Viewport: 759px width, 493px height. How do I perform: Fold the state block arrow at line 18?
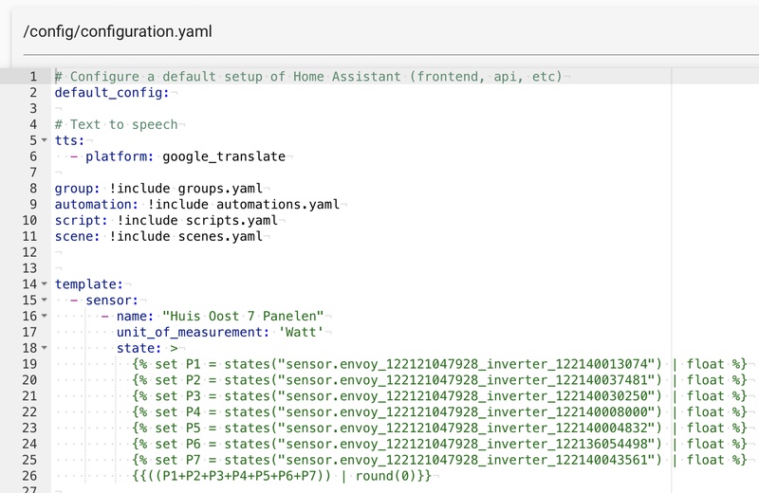pyautogui.click(x=45, y=348)
